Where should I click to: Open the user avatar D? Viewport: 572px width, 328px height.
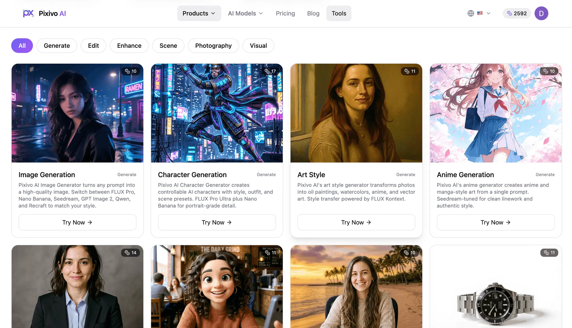click(541, 13)
